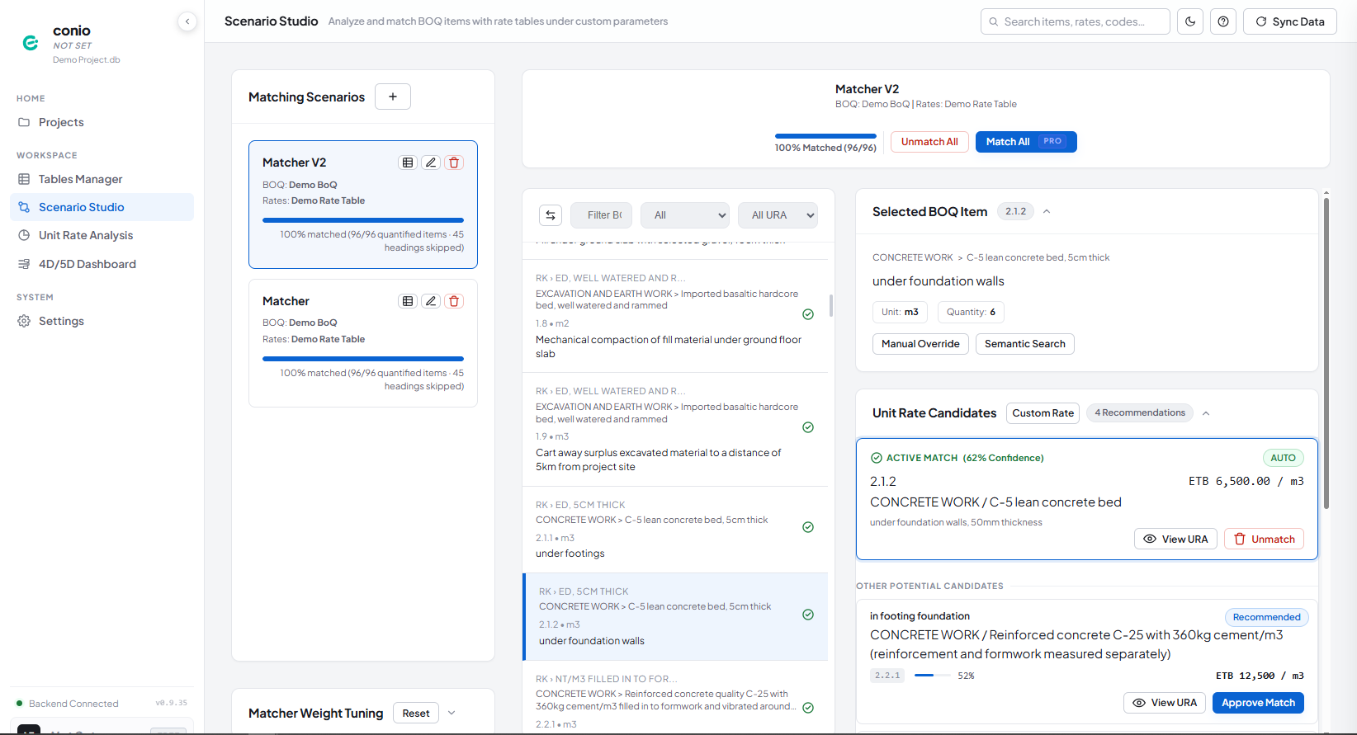Open the All URA dropdown
The image size is (1357, 735).
click(778, 215)
